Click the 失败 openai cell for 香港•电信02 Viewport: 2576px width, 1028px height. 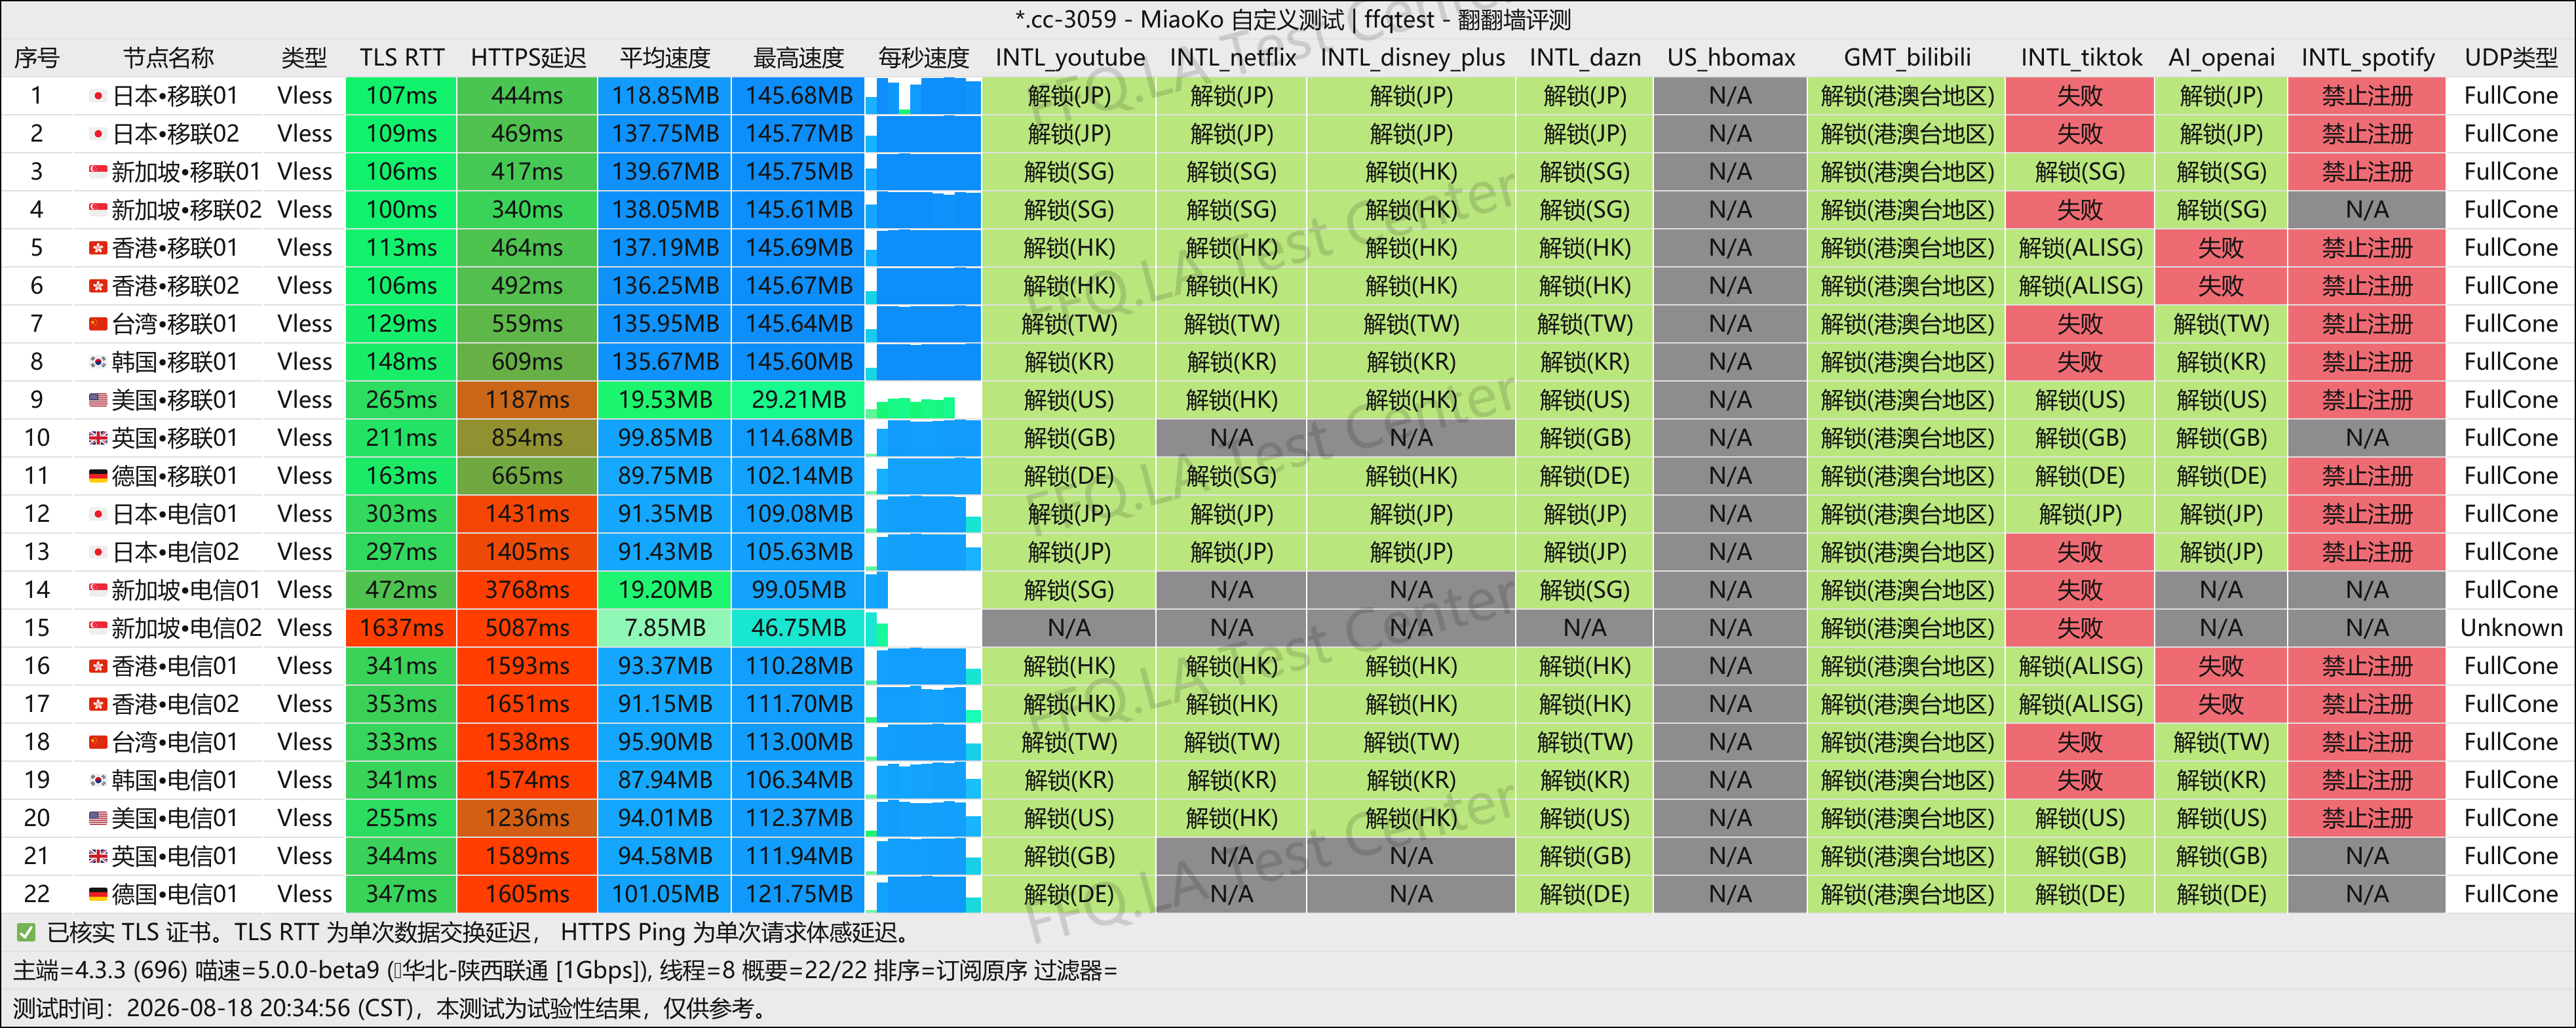point(2221,704)
